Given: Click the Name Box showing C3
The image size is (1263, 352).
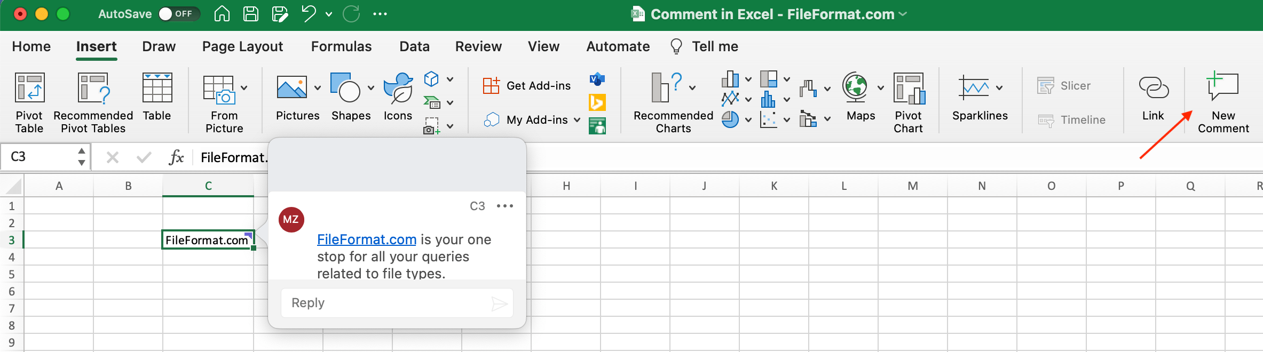Looking at the screenshot, I should pos(40,157).
